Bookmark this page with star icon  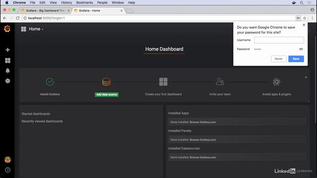tap(305, 18)
